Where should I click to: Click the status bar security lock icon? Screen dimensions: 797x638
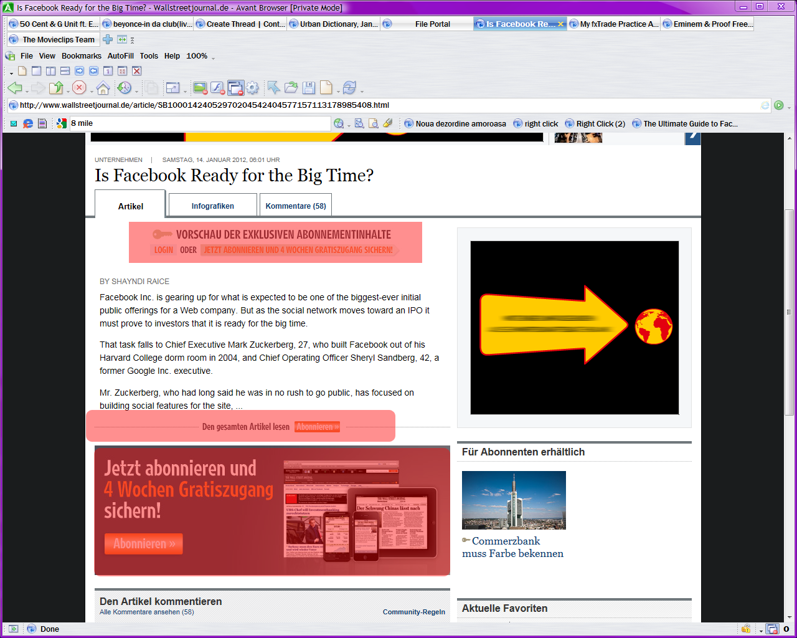(745, 629)
